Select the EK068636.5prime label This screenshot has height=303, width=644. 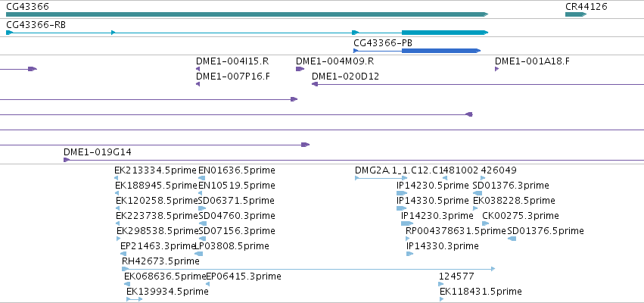(165, 276)
